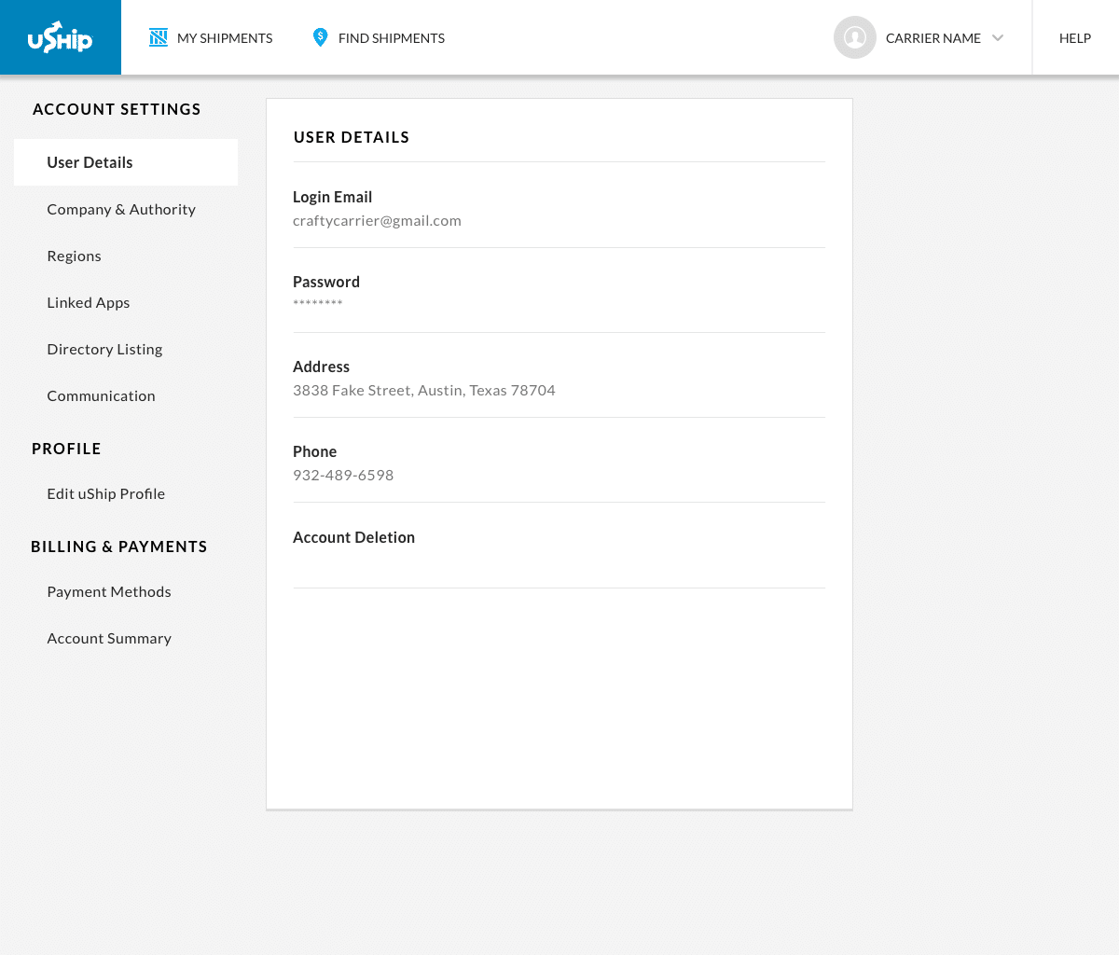The height and width of the screenshot is (955, 1119).
Task: Click Account Deletion row
Action: pos(559,546)
